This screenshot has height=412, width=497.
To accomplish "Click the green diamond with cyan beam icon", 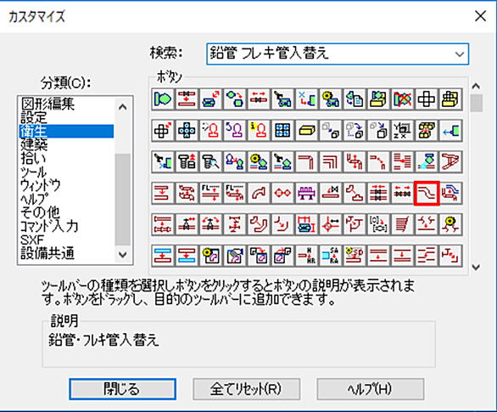I will click(x=427, y=162).
